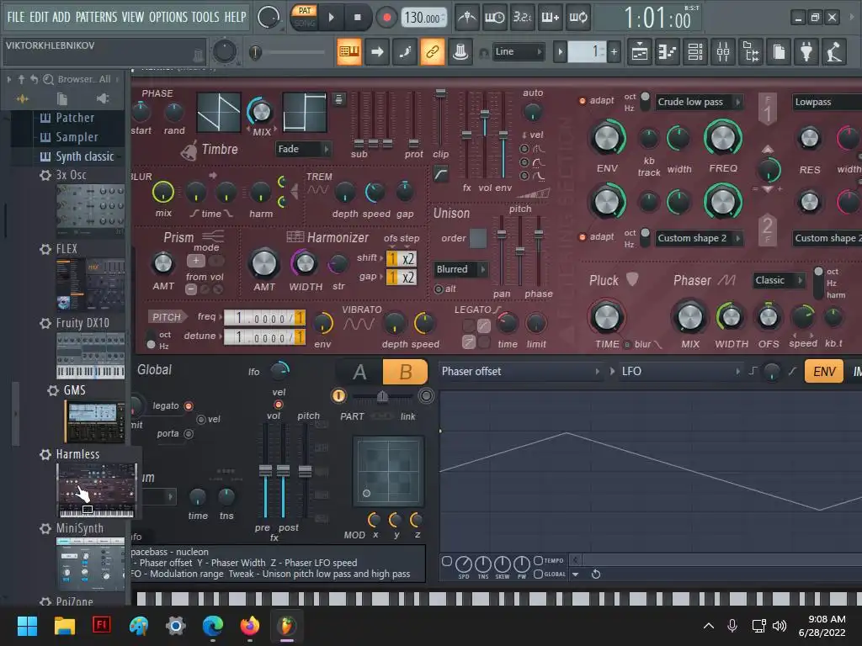Image resolution: width=862 pixels, height=646 pixels.
Task: Click the Unison pan slider
Action: (x=502, y=234)
